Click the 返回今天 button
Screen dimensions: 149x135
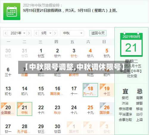98,33
